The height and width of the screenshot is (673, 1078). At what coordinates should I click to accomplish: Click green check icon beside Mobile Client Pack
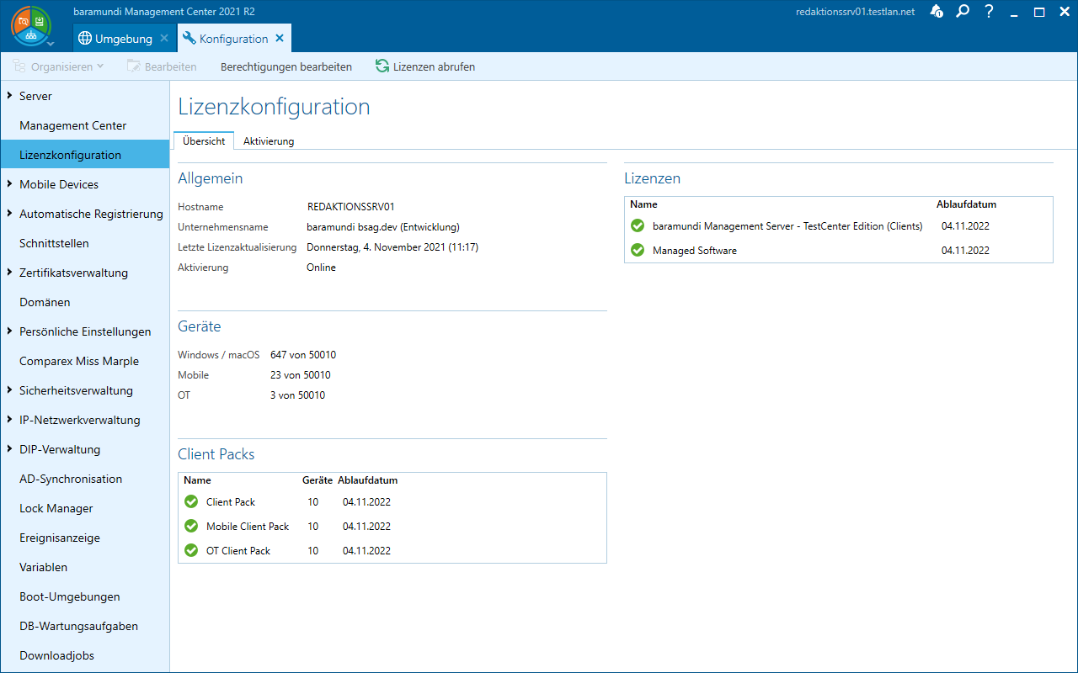click(191, 526)
